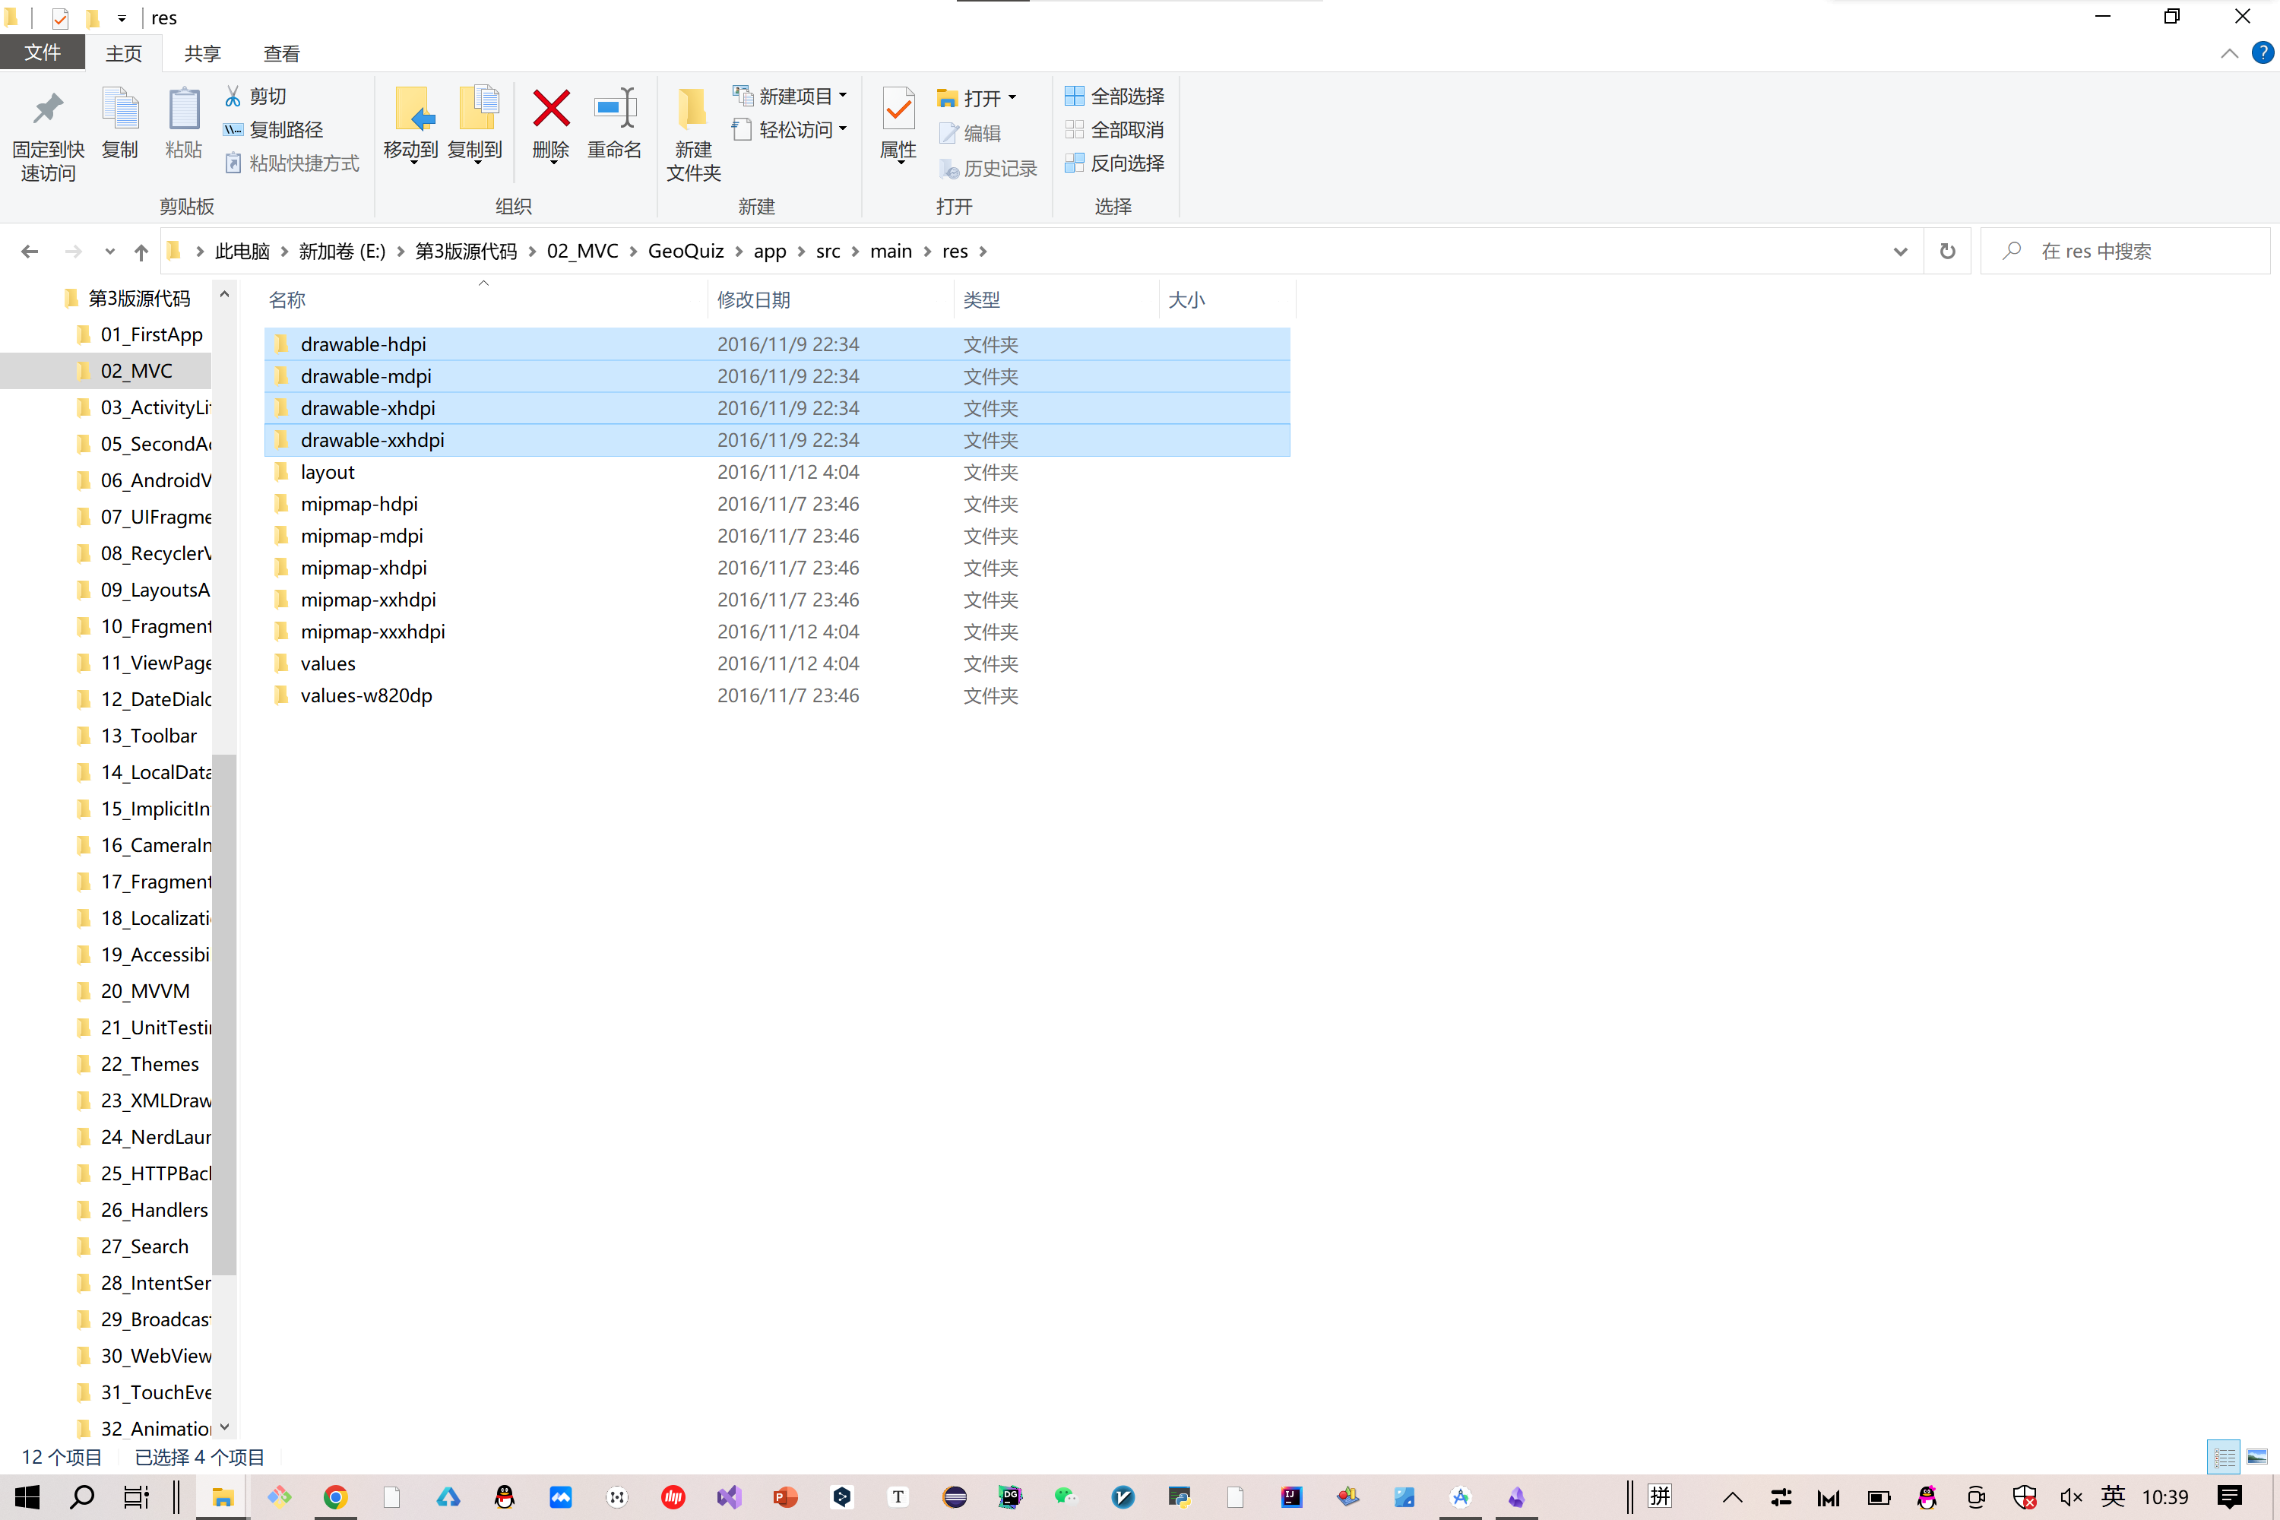Image resolution: width=2280 pixels, height=1520 pixels.
Task: Toggle input mode 英 indicator in tray
Action: 2114,1496
